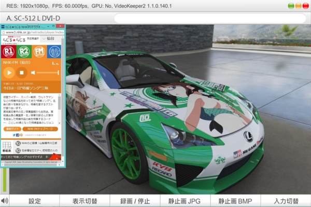Click the signal level bars icon in player

pos(55,63)
